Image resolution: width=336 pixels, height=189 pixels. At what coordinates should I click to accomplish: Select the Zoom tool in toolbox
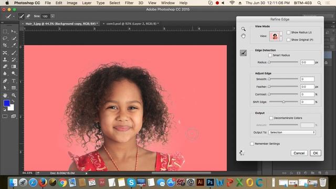tap(14, 95)
